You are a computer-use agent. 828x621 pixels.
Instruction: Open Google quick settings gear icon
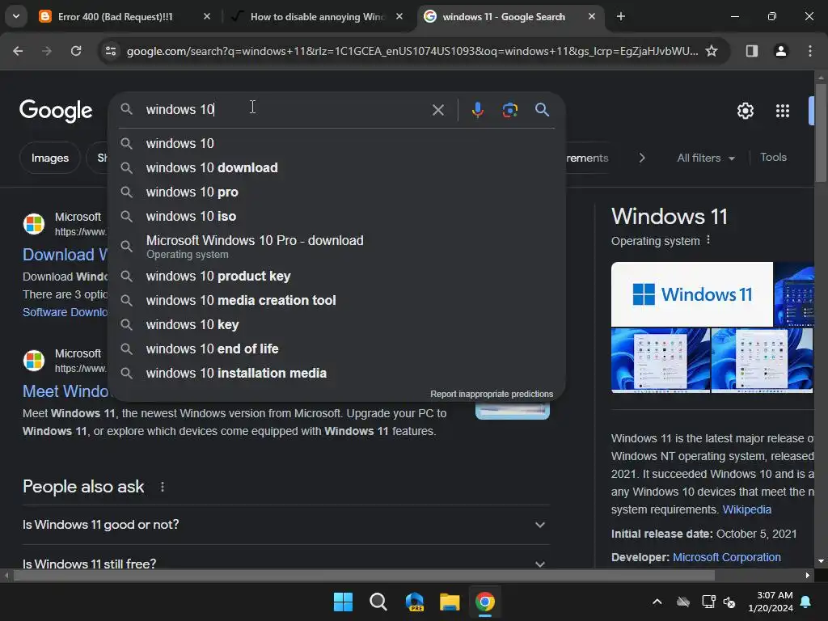pyautogui.click(x=745, y=111)
